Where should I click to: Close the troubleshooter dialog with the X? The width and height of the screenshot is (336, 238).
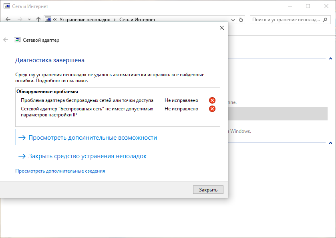(222, 28)
